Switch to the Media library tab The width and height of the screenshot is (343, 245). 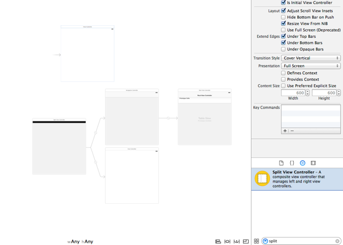pos(313,163)
